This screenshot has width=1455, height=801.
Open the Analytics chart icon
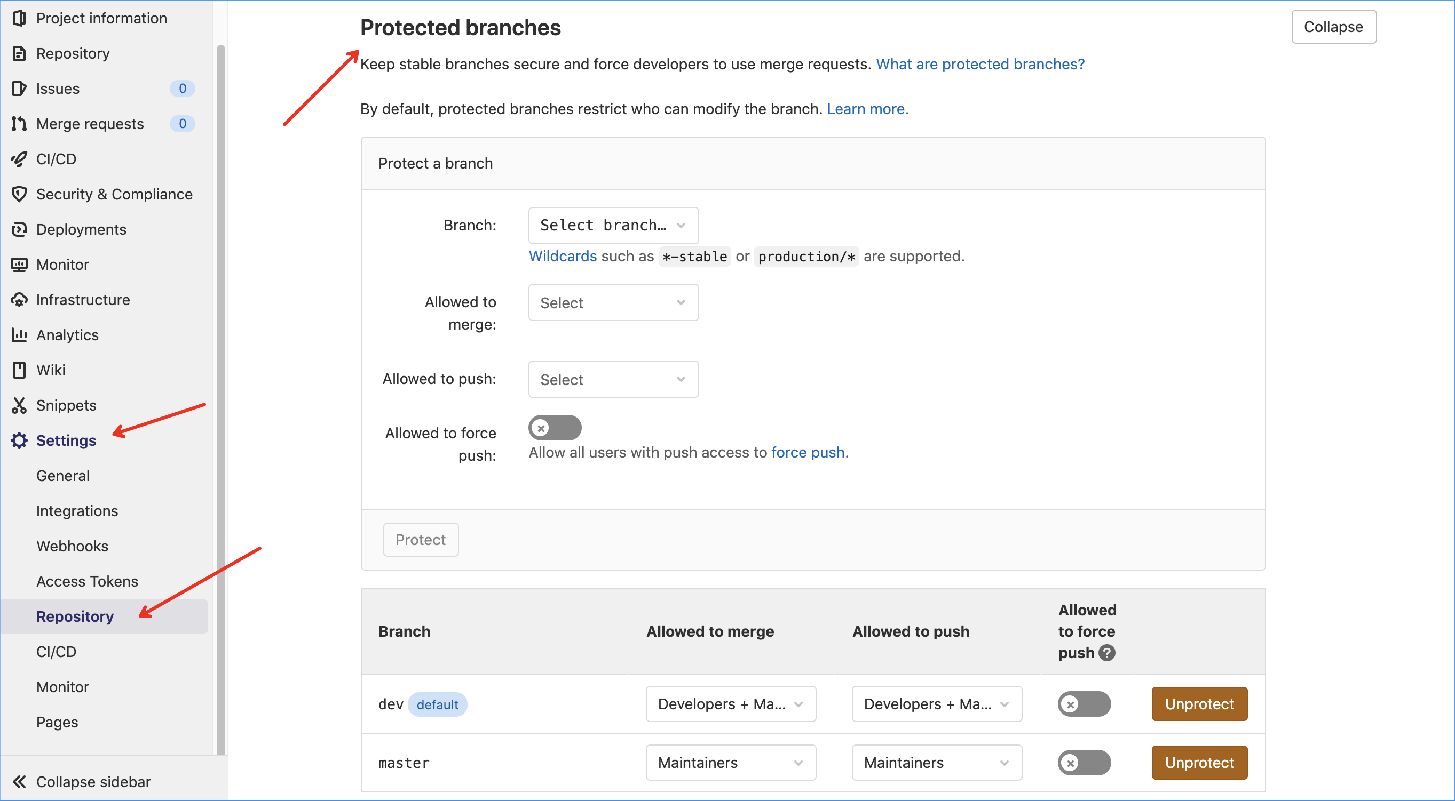(x=19, y=335)
